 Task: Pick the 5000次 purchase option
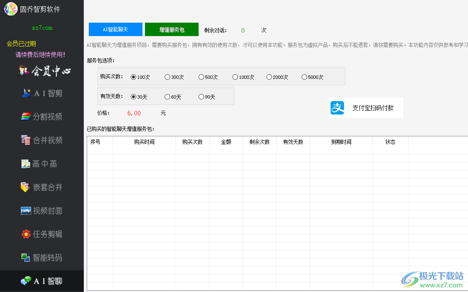tap(313, 77)
